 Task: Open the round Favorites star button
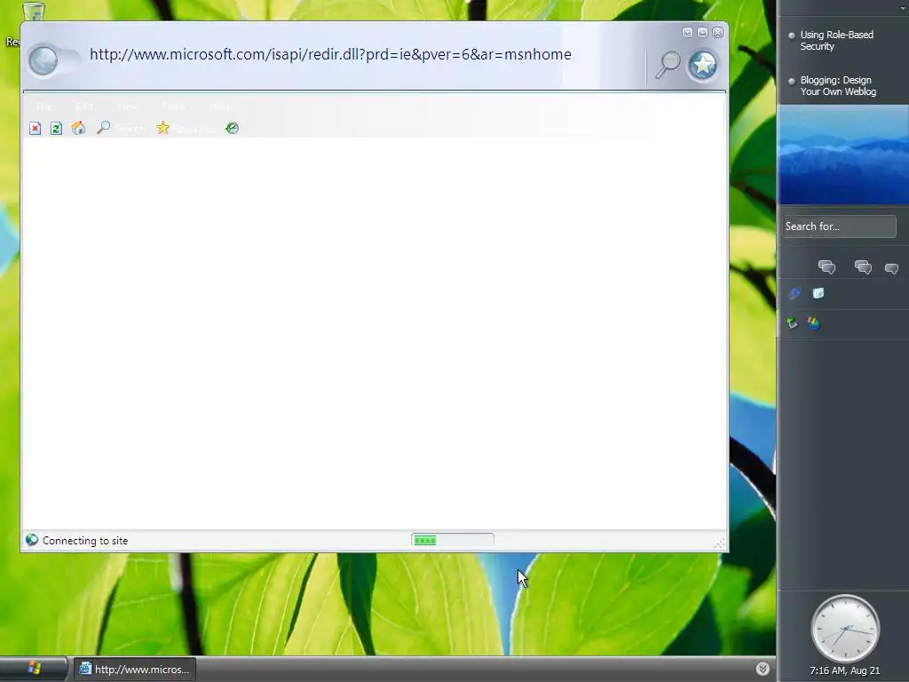coord(703,65)
